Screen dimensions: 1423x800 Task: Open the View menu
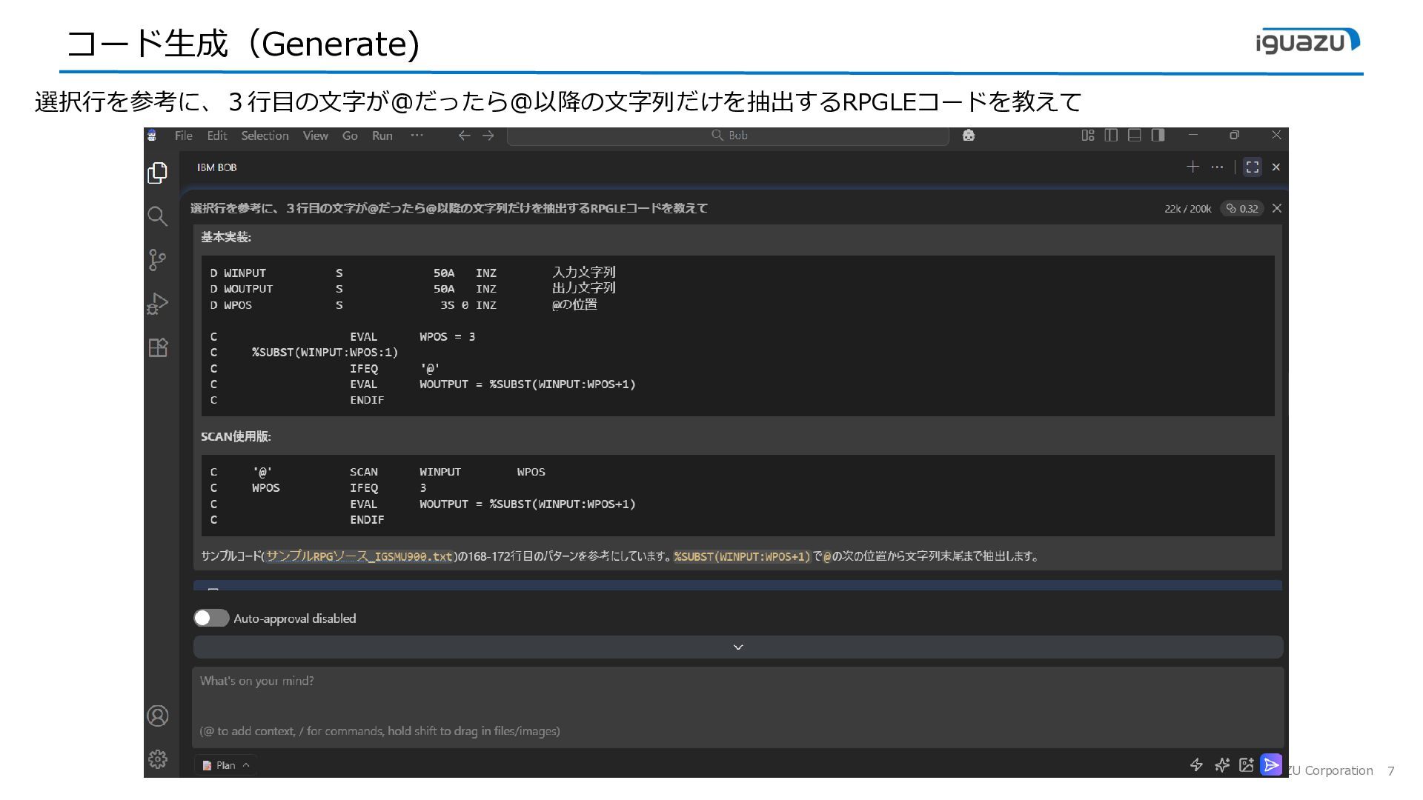click(315, 136)
